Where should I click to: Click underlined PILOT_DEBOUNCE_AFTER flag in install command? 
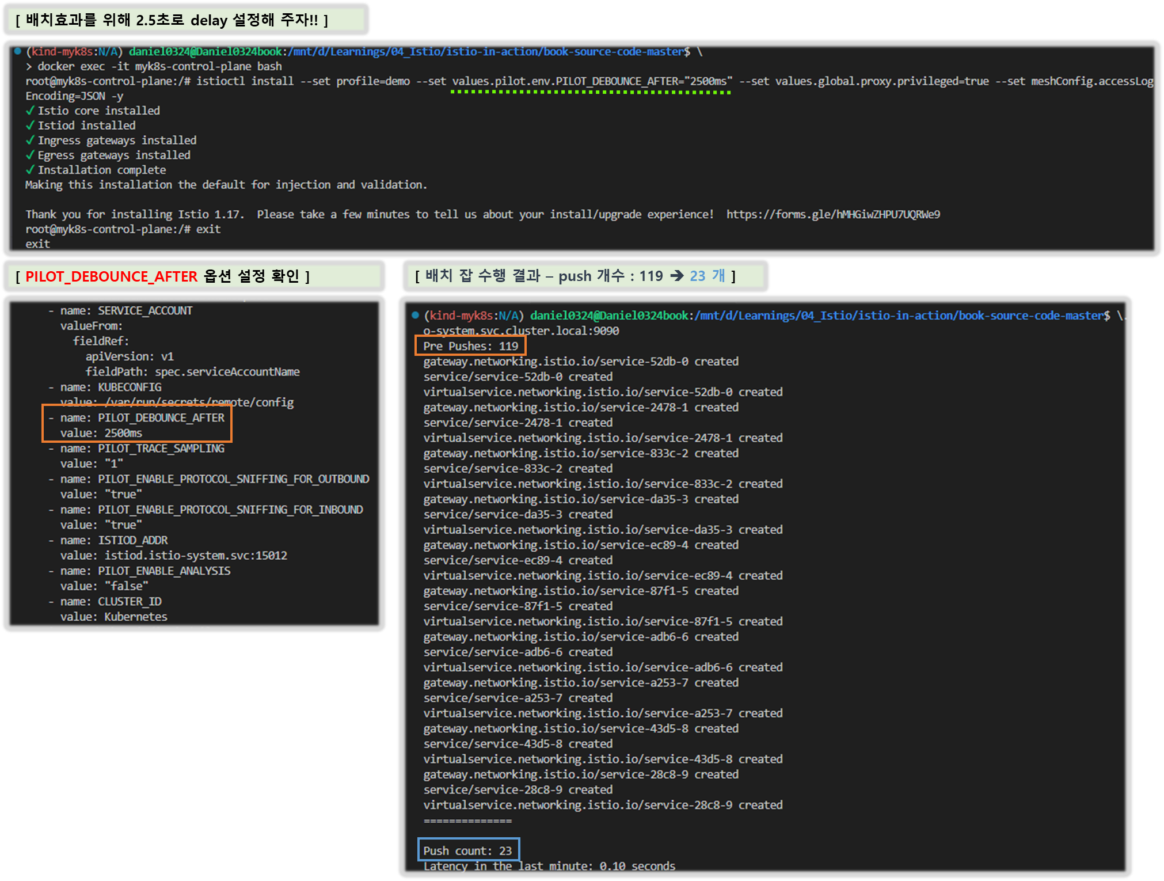pos(592,81)
